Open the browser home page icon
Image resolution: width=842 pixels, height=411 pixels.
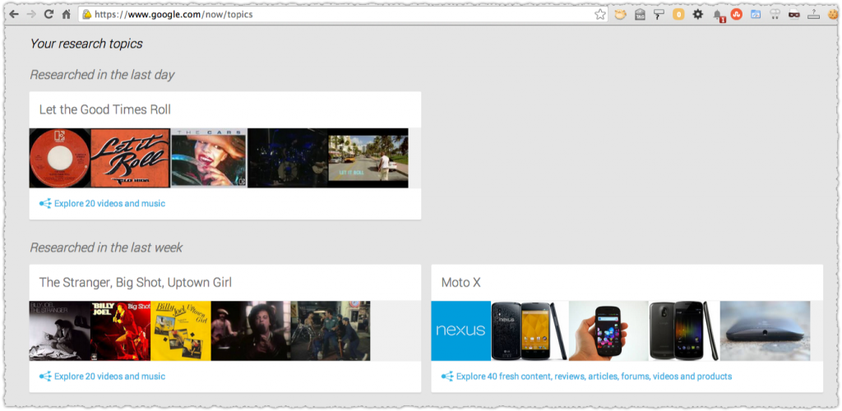point(66,15)
